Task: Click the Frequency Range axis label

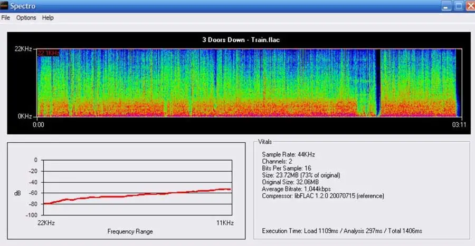Action: [x=129, y=231]
